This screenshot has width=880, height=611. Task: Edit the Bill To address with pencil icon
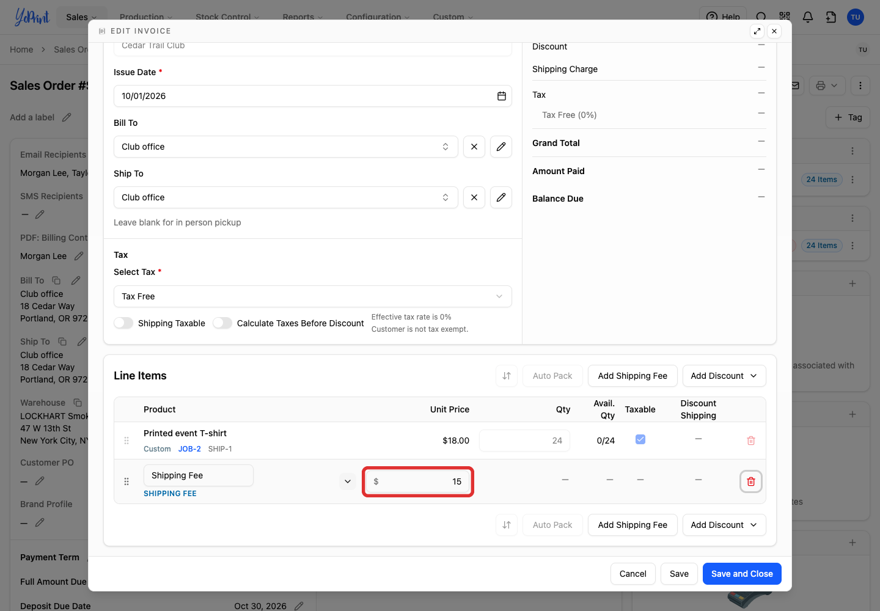tap(501, 147)
